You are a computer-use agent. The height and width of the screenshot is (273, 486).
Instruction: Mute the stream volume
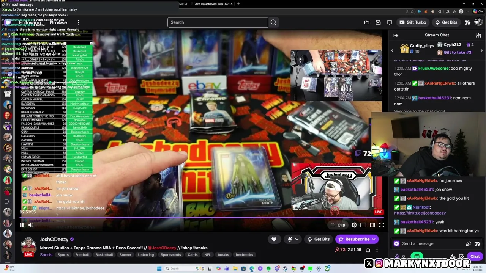[31, 225]
